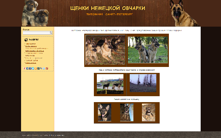Click the paw print icon beside Разделы
This screenshot has width=221, height=138.
[26, 40]
